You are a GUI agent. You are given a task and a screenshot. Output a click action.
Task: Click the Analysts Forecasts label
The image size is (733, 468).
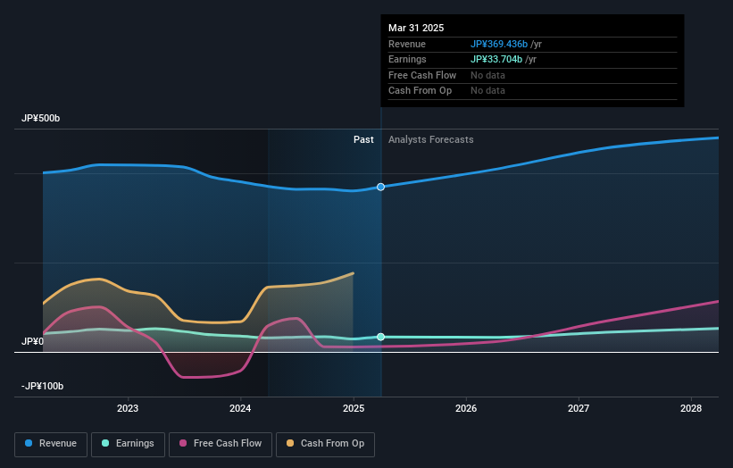tap(431, 140)
